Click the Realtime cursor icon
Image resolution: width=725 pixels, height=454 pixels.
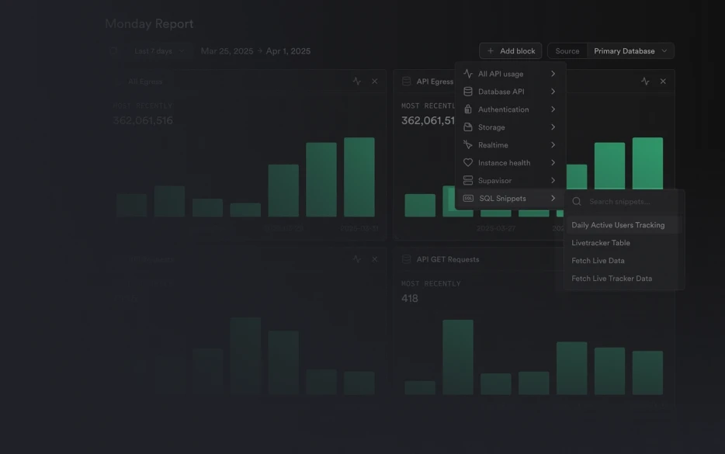point(468,145)
